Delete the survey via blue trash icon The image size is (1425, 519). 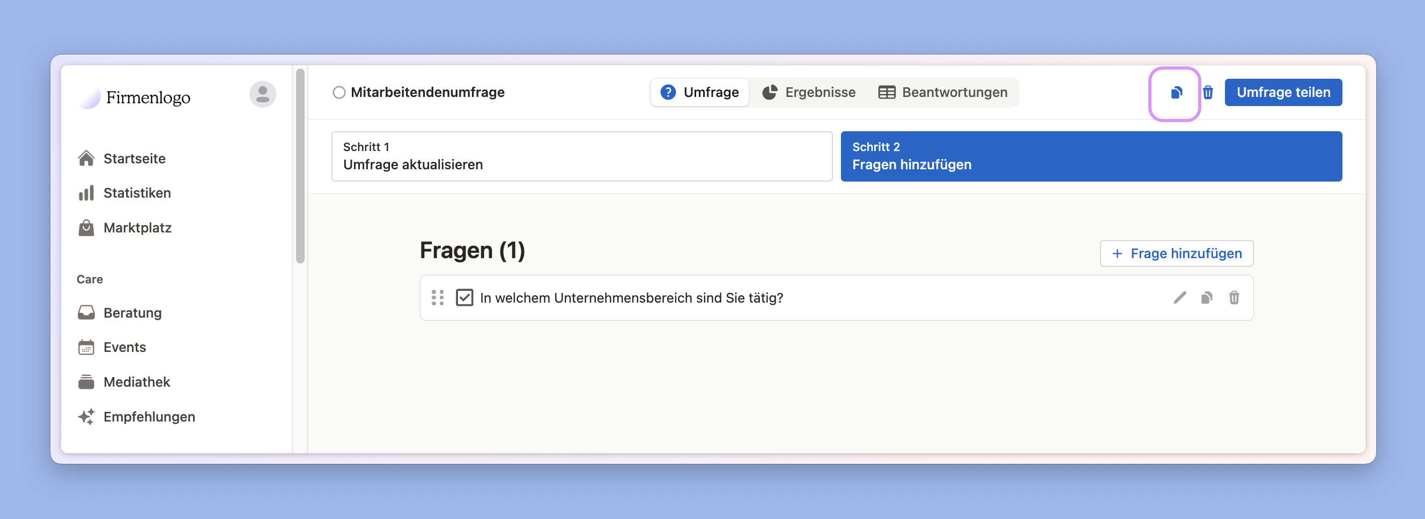click(x=1208, y=93)
